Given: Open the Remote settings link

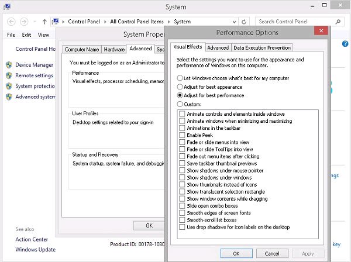Looking at the screenshot, I should point(35,75).
